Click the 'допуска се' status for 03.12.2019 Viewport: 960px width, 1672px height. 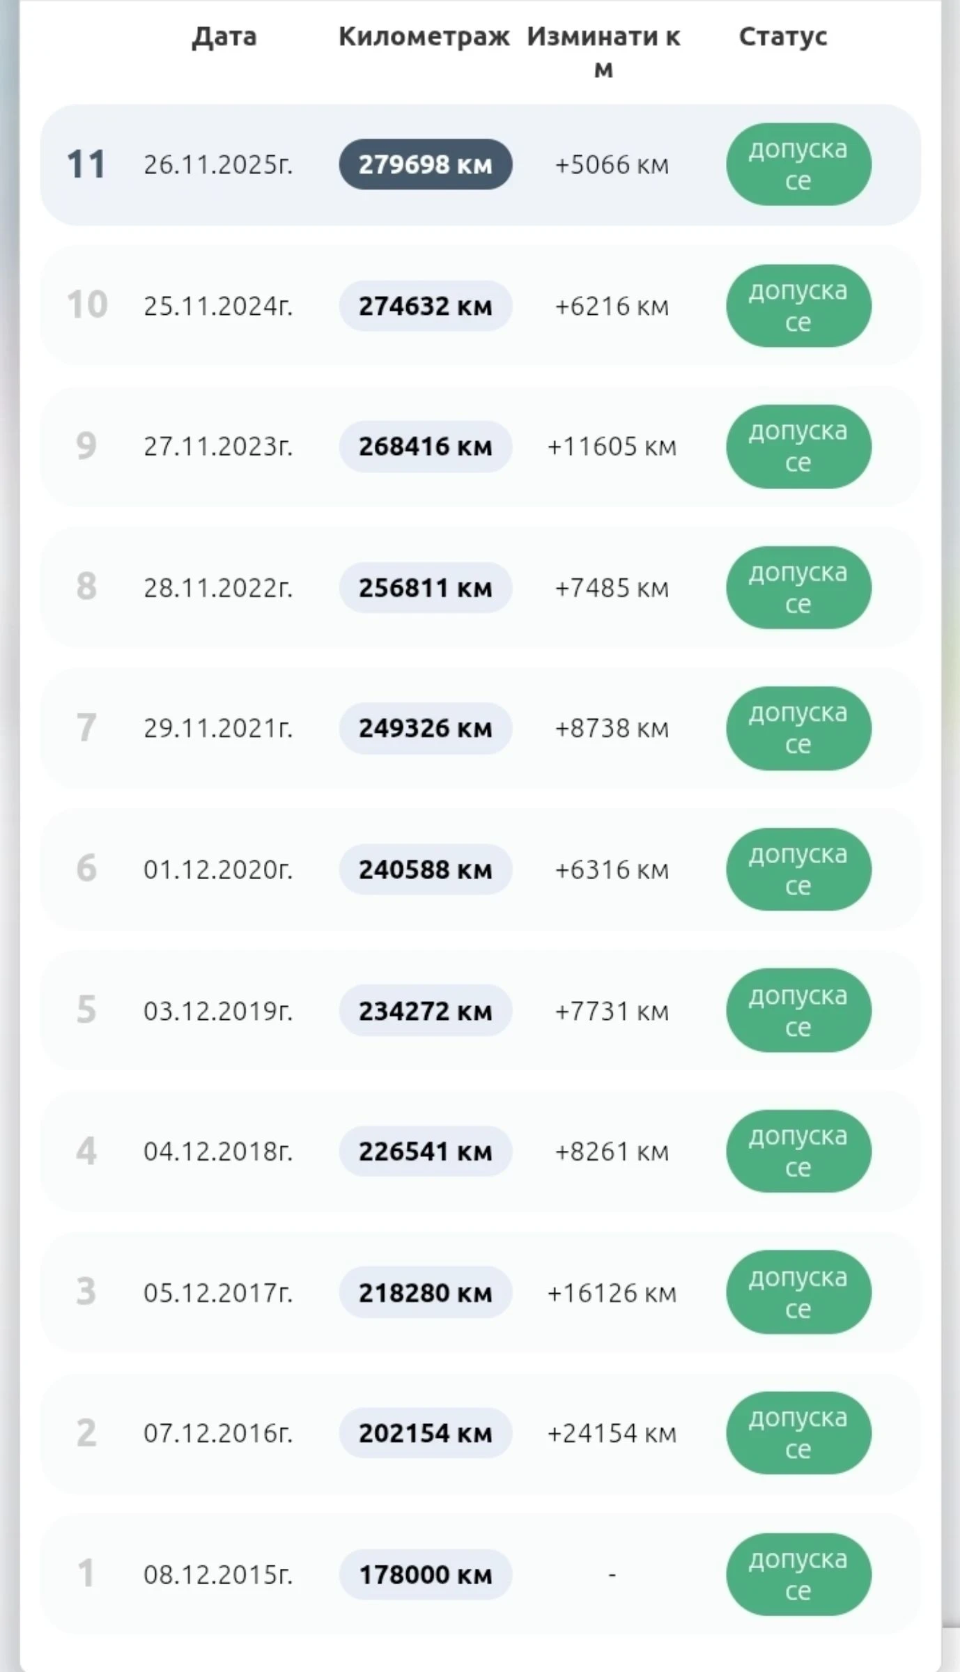tap(798, 1011)
